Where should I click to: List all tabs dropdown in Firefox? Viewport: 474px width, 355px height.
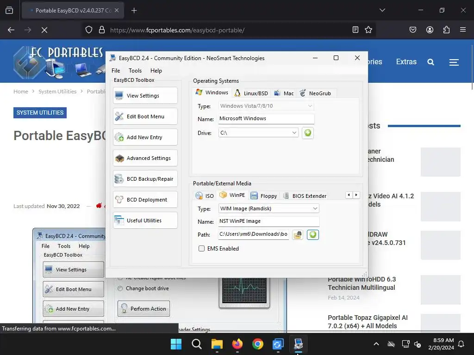click(x=382, y=10)
